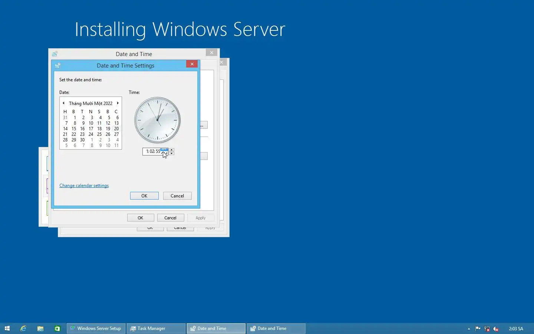This screenshot has height=334, width=534.
Task: Pick date 21 in the calendar
Action: point(65,134)
